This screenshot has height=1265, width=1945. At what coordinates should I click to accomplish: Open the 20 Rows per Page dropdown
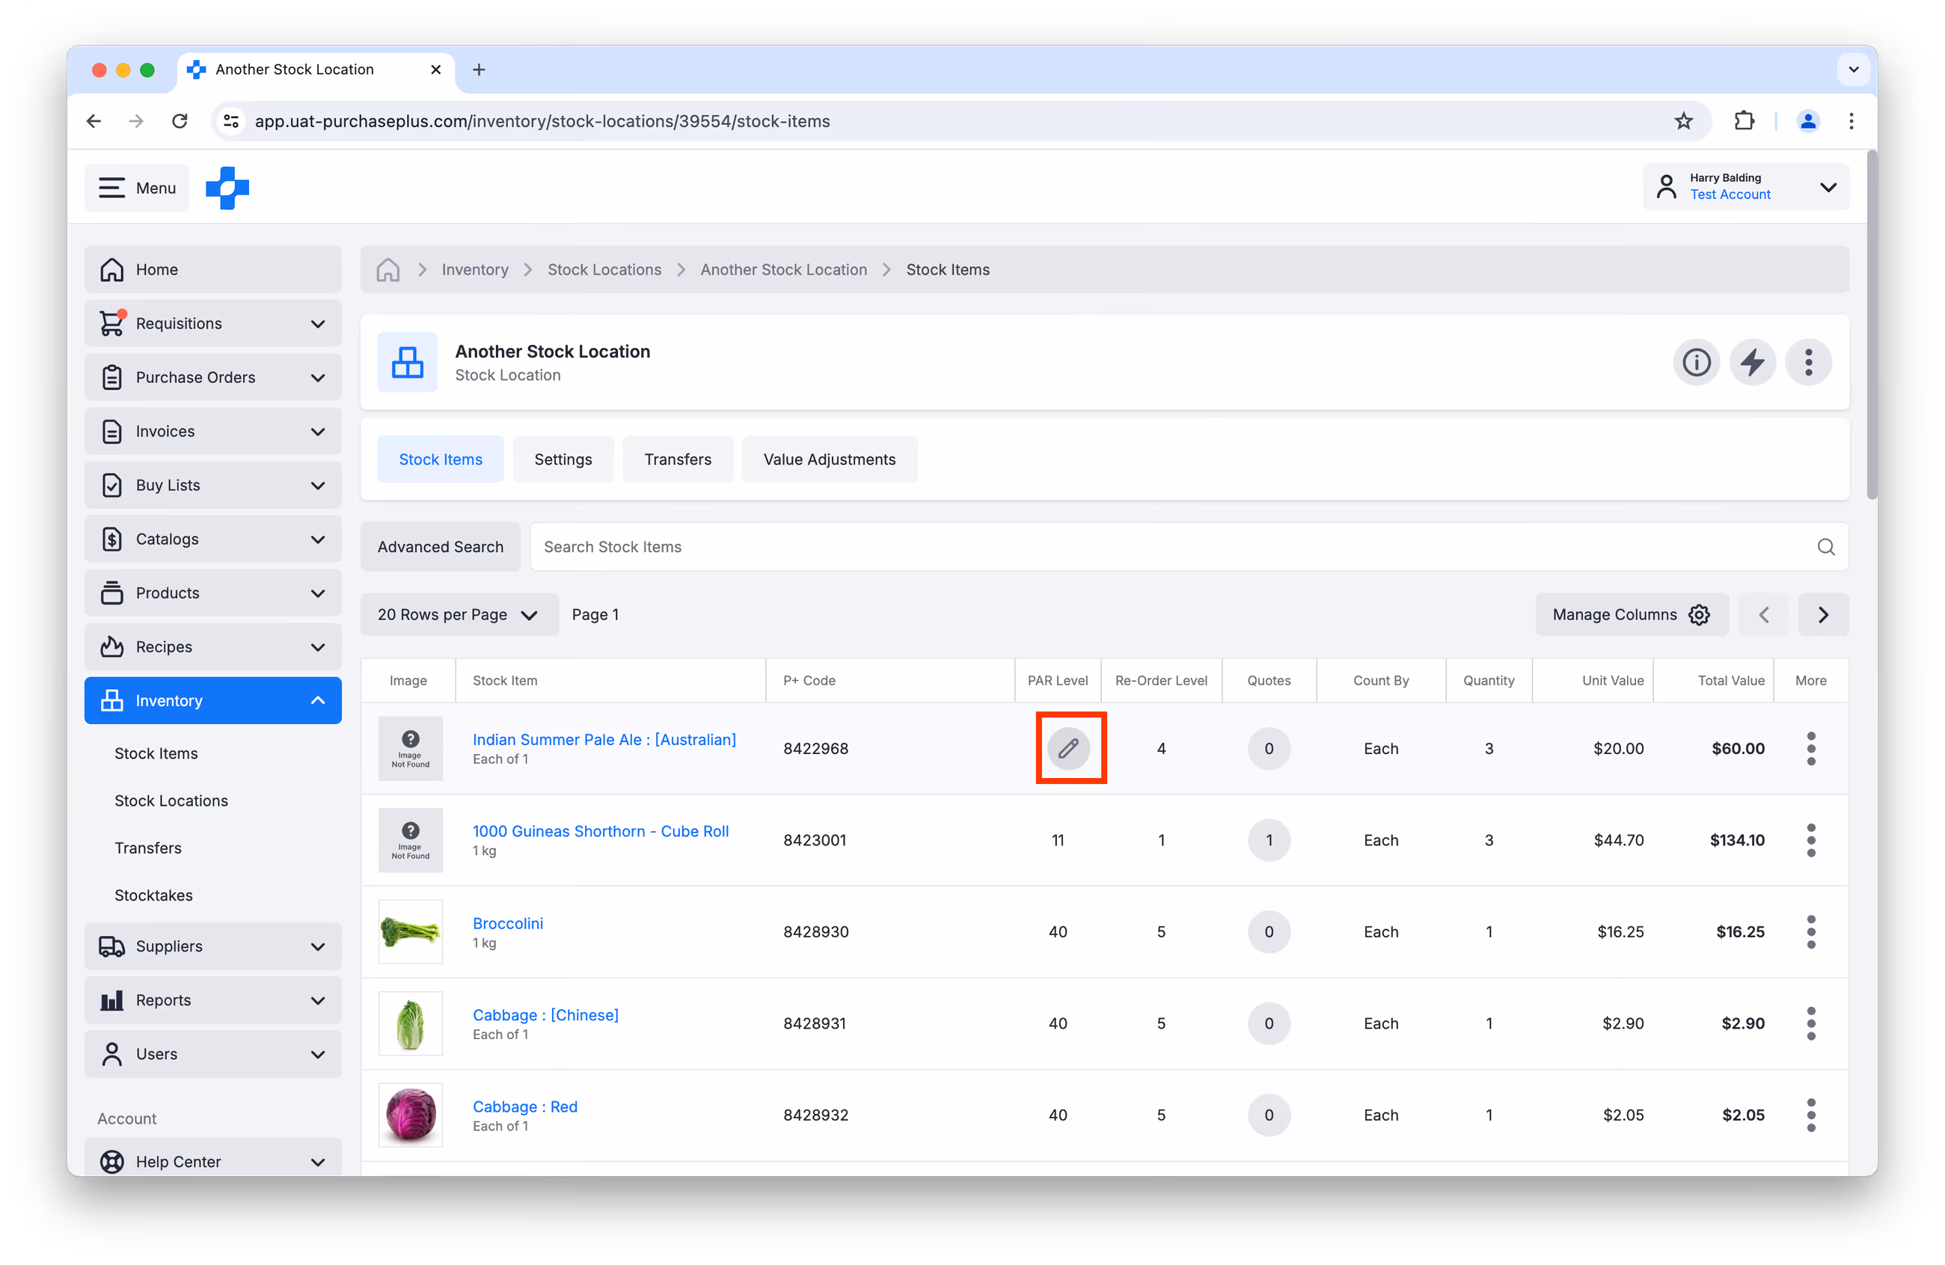[459, 614]
